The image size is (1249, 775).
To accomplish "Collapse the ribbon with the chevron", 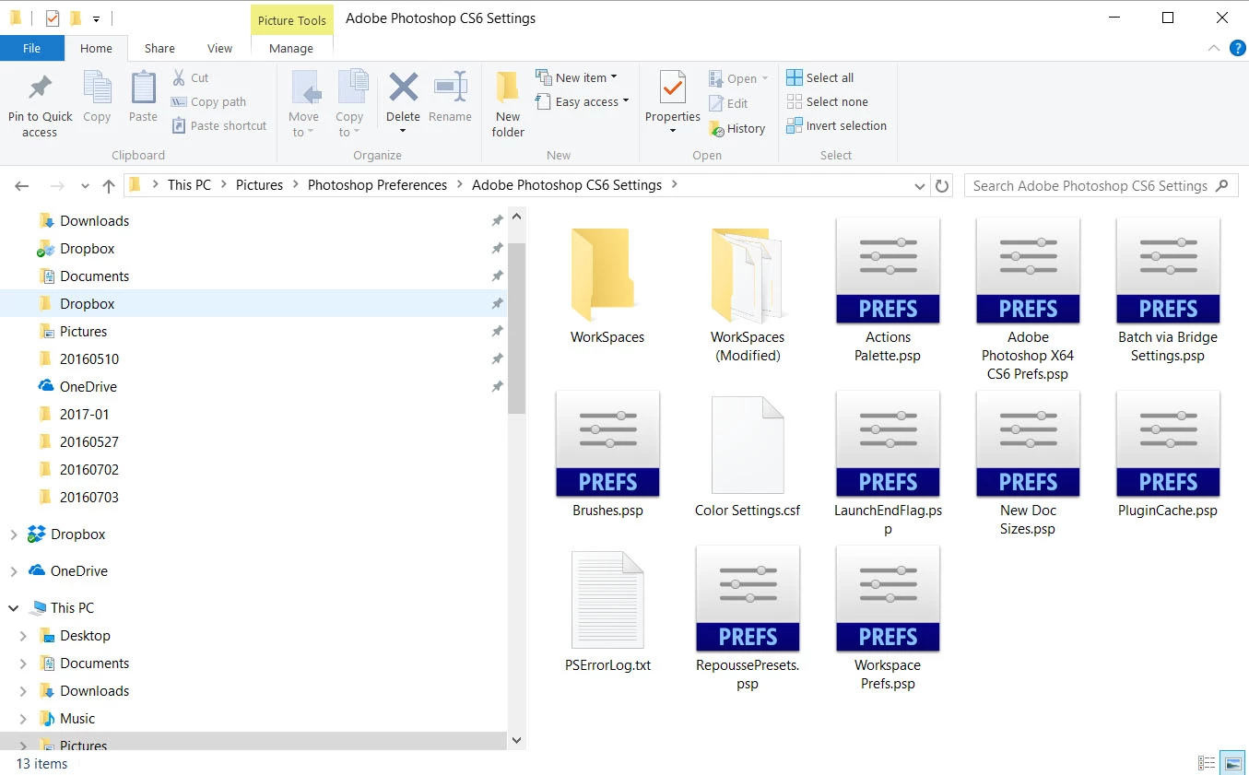I will [x=1214, y=48].
